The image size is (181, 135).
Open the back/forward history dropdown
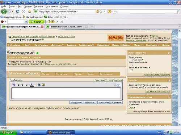(13, 12)
